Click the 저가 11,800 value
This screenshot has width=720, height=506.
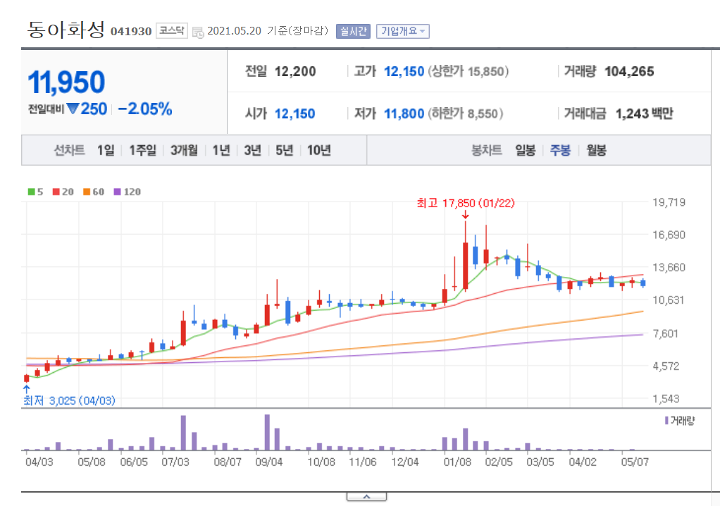point(404,113)
